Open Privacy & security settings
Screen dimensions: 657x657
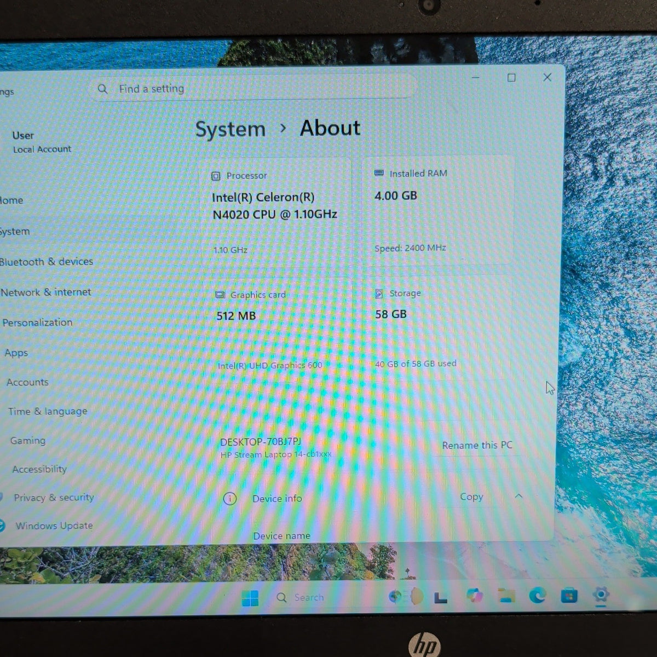click(54, 498)
